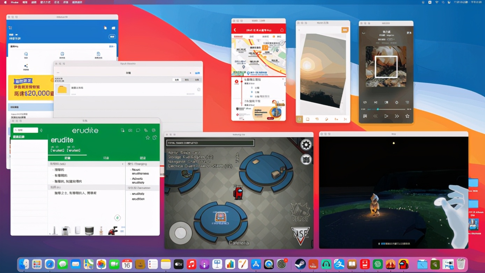
Task: Open the Among Us settings gear
Action: pyautogui.click(x=306, y=145)
